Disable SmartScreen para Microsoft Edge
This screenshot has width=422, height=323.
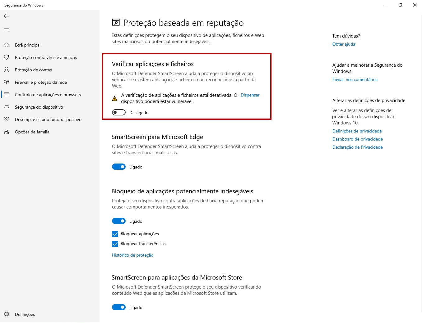(x=118, y=167)
